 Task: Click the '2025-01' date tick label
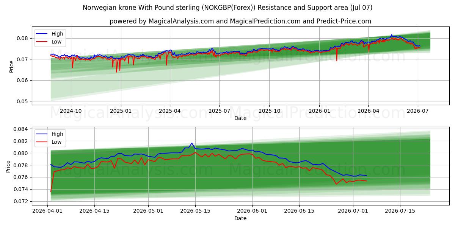click(121, 111)
